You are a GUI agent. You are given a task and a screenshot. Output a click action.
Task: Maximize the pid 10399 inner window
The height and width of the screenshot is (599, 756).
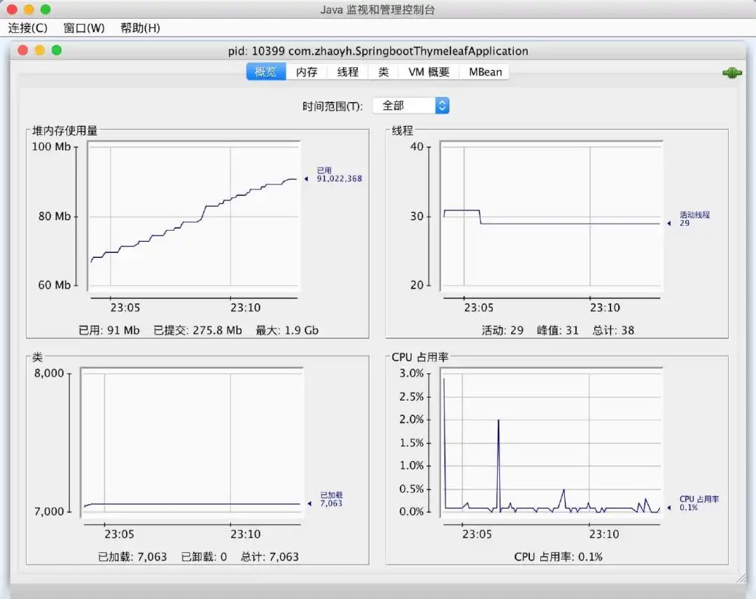(x=57, y=50)
